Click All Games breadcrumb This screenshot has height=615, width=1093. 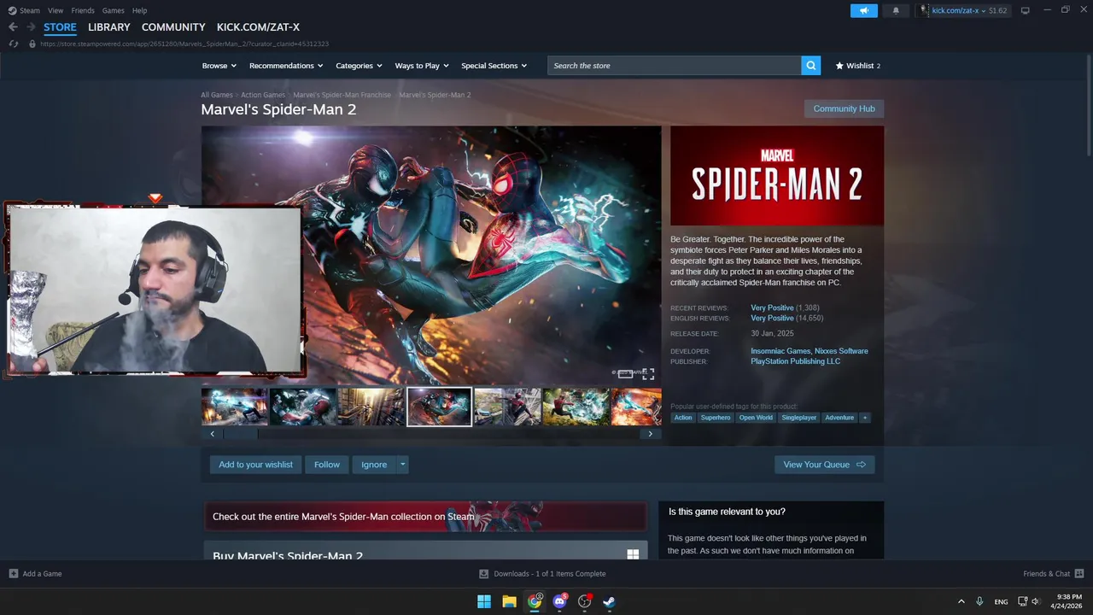[x=217, y=95]
